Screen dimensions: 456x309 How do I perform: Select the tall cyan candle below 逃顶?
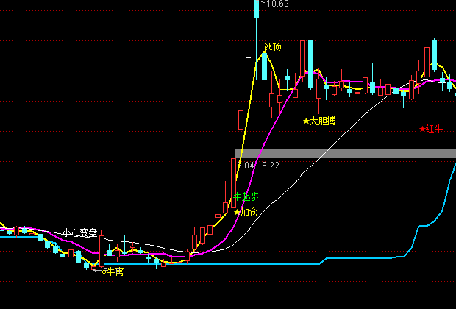264,66
